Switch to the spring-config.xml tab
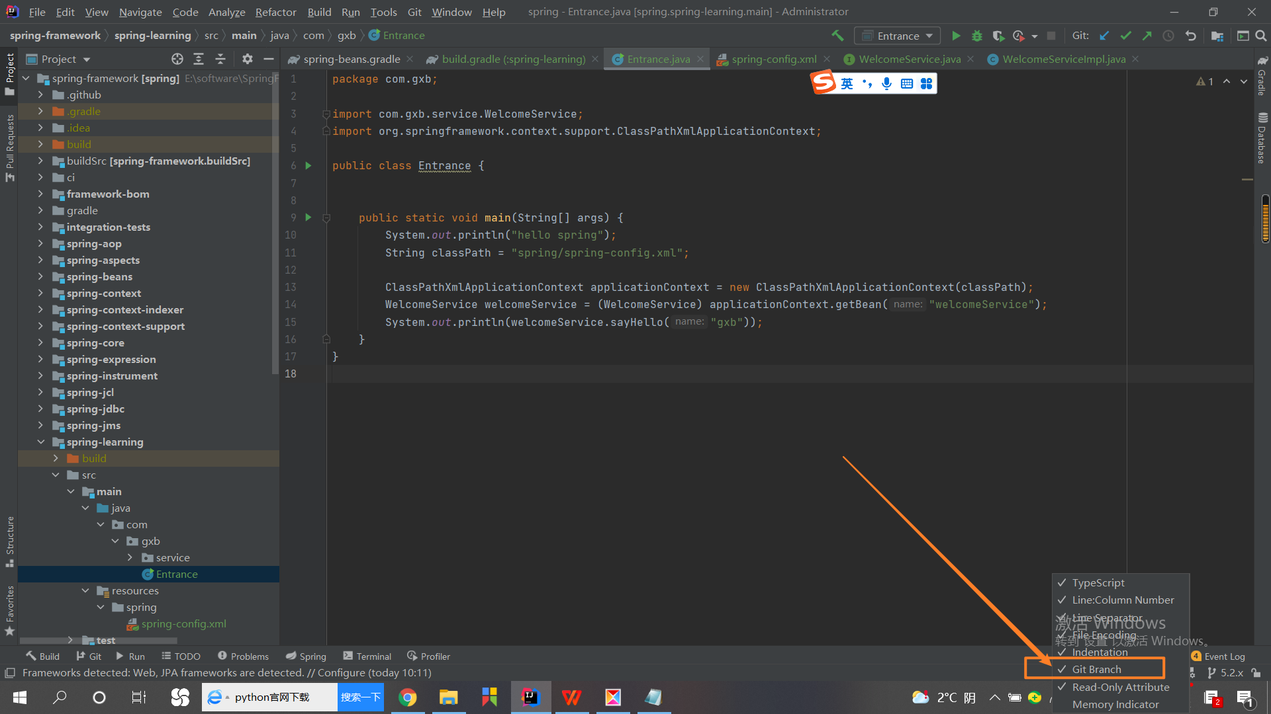This screenshot has height=714, width=1271. tap(774, 59)
